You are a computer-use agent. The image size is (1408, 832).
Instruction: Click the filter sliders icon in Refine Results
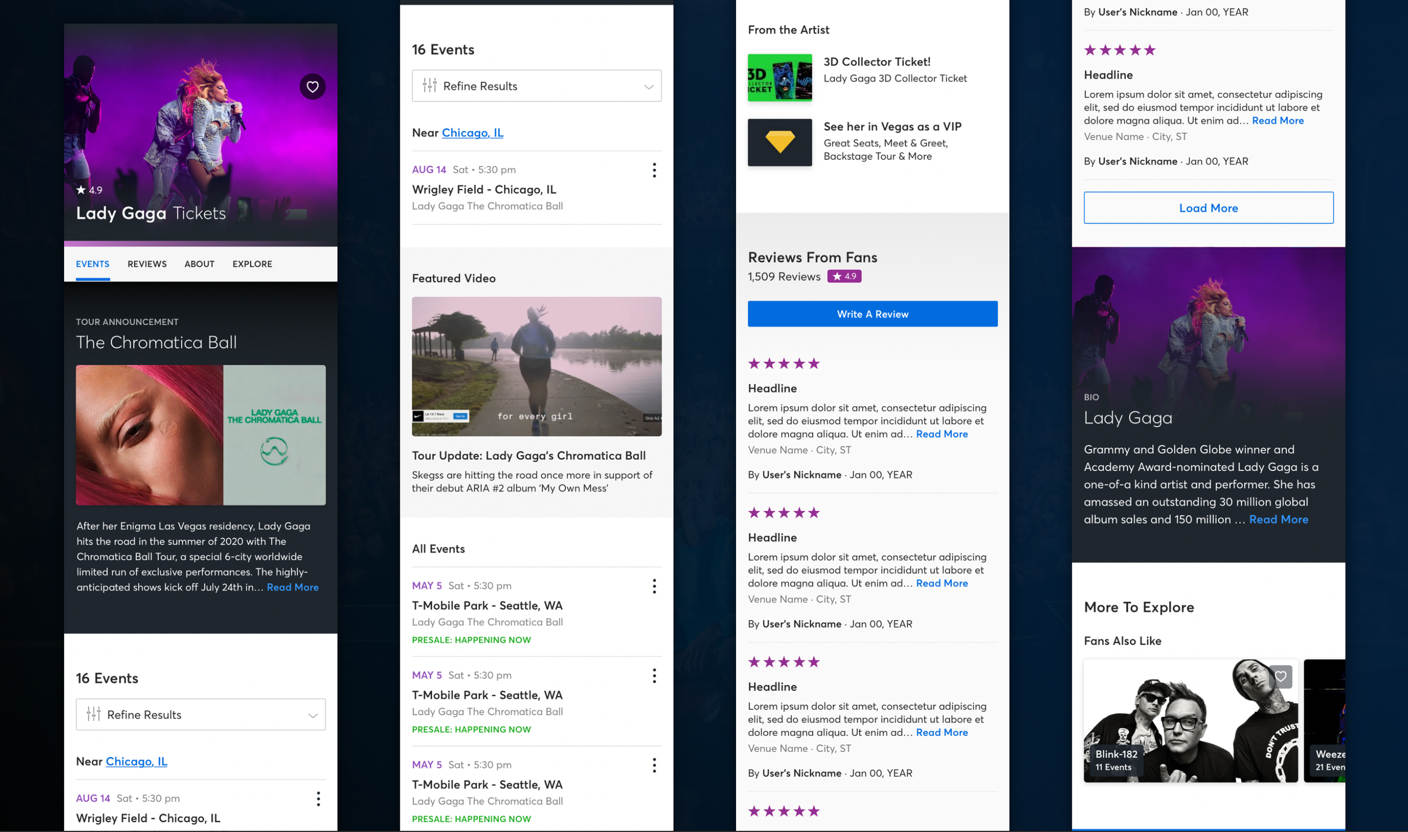click(430, 86)
